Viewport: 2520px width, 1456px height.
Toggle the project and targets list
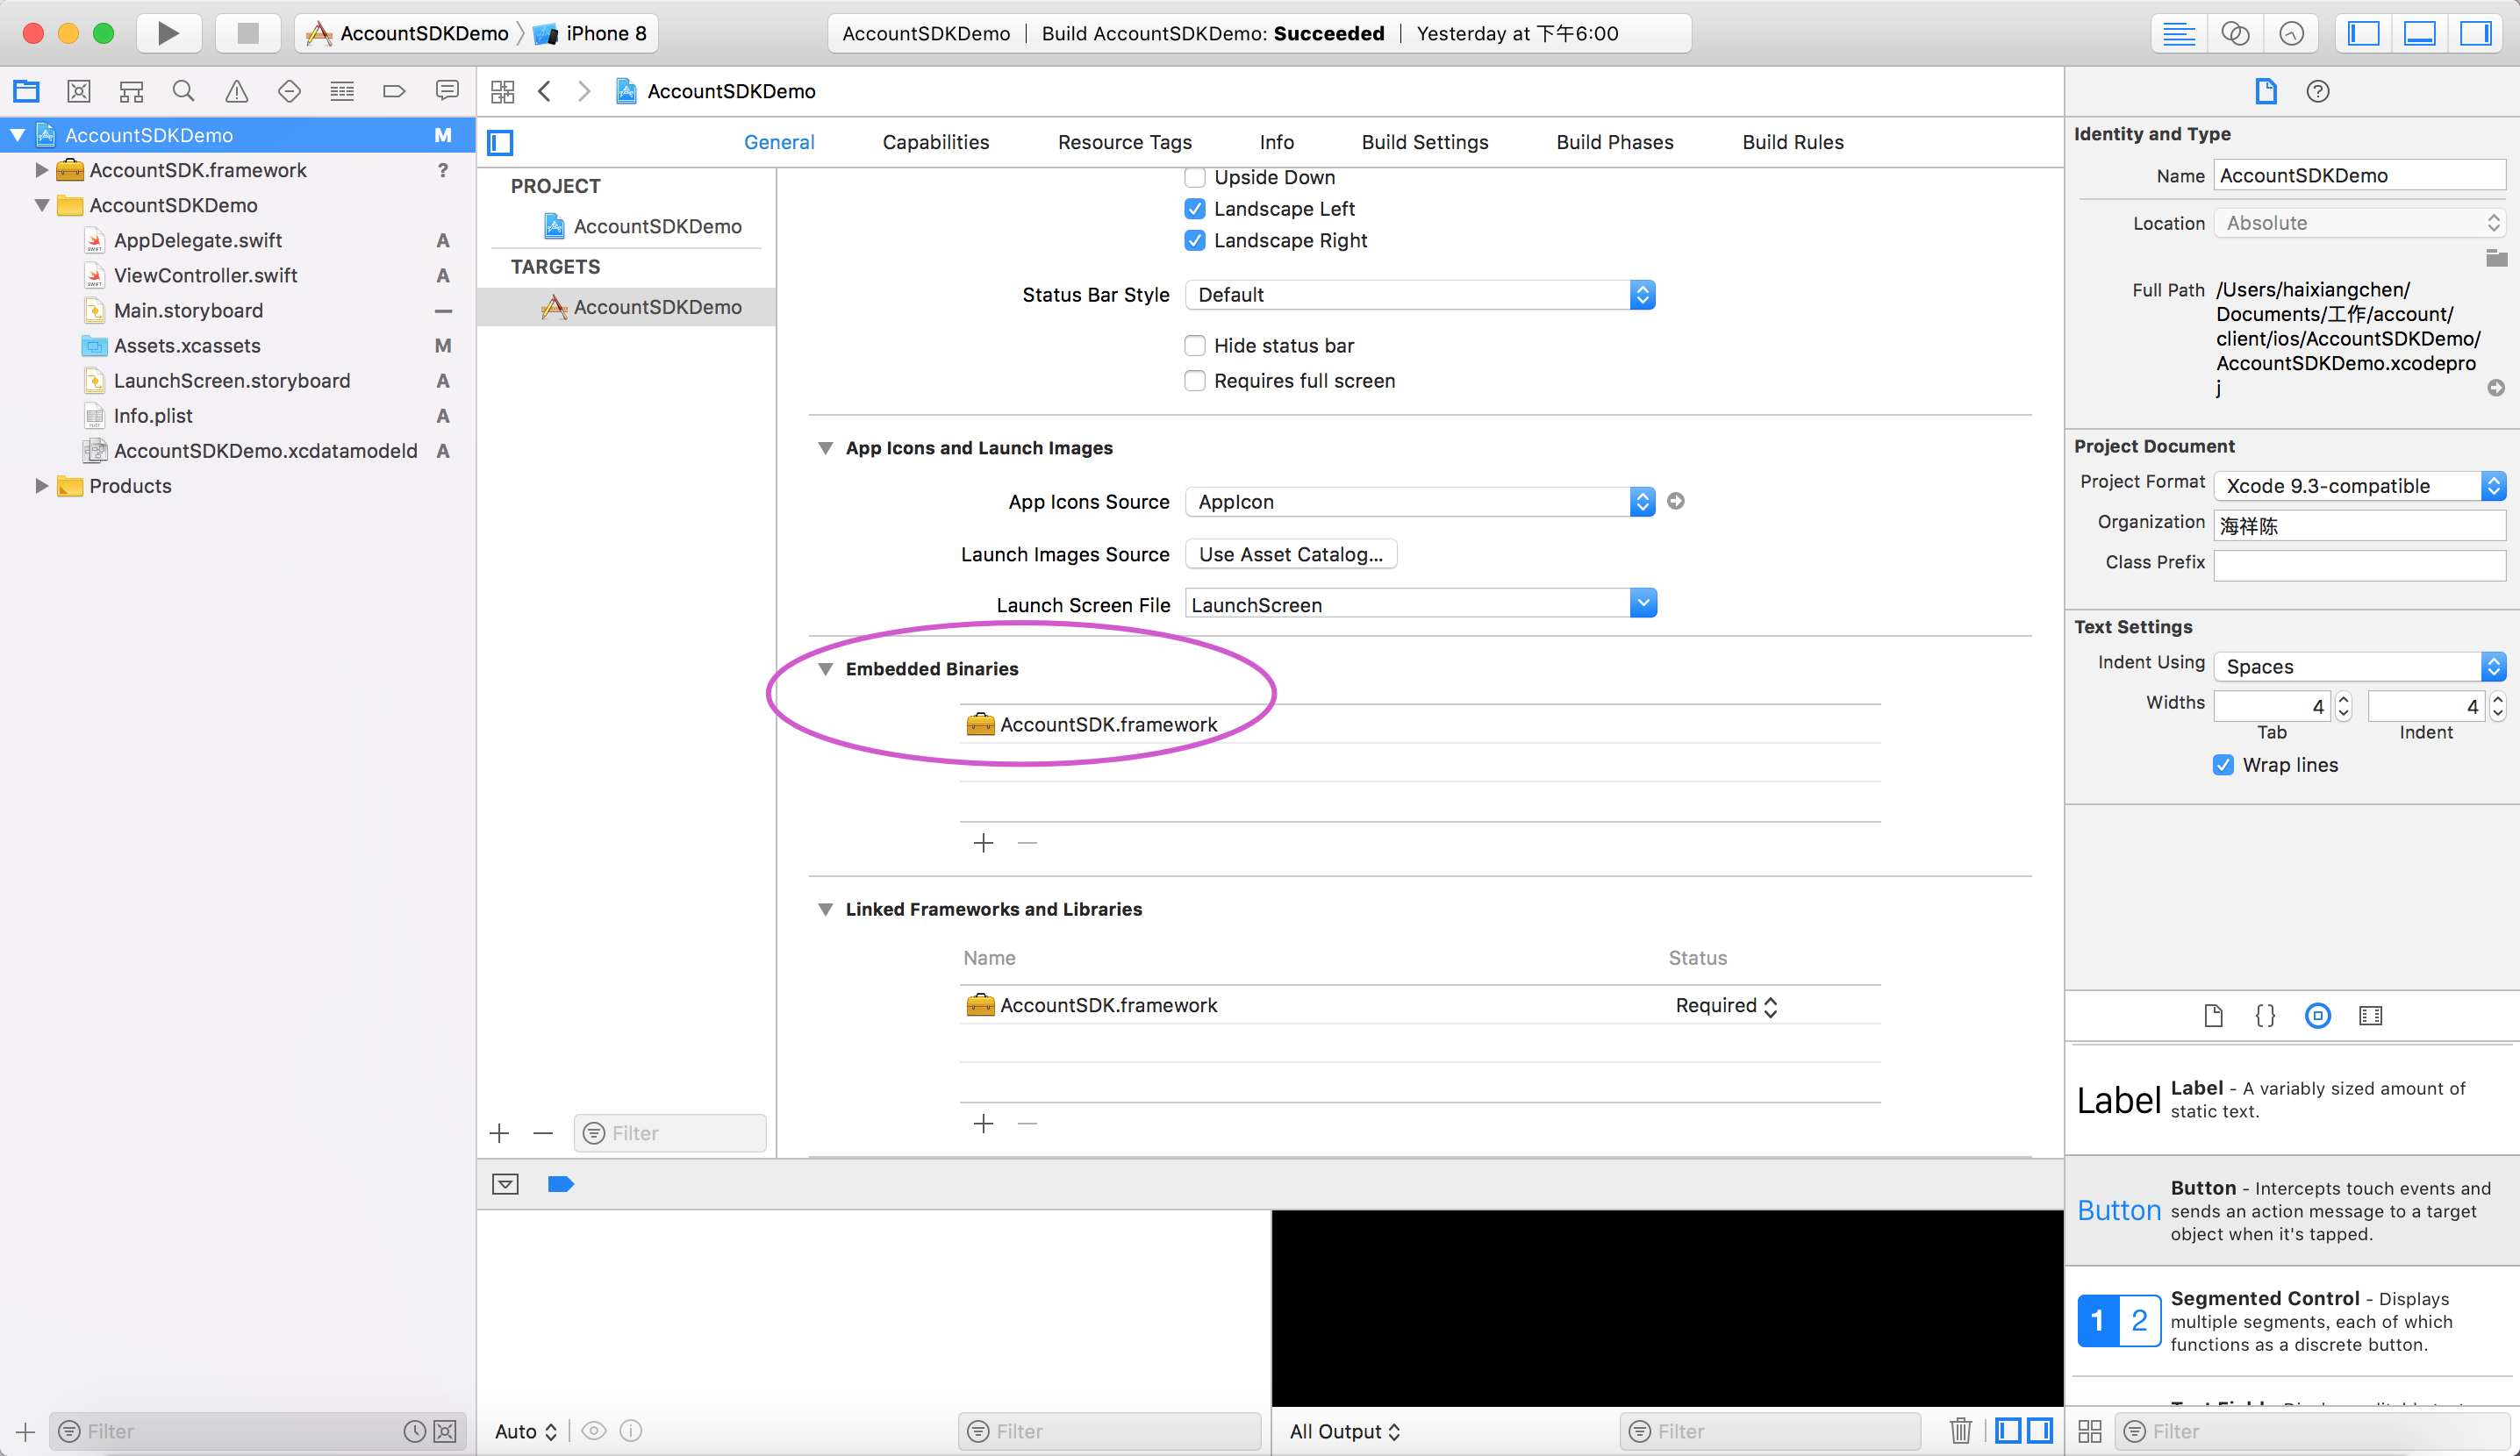tap(500, 143)
